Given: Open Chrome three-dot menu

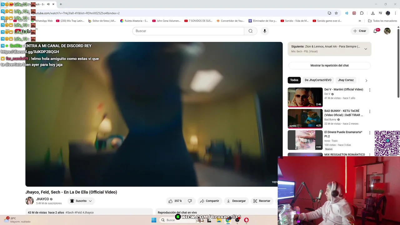Looking at the screenshot, I should tap(396, 13).
